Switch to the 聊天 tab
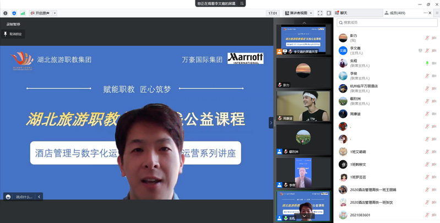This screenshot has height=223, width=440. click(x=344, y=13)
